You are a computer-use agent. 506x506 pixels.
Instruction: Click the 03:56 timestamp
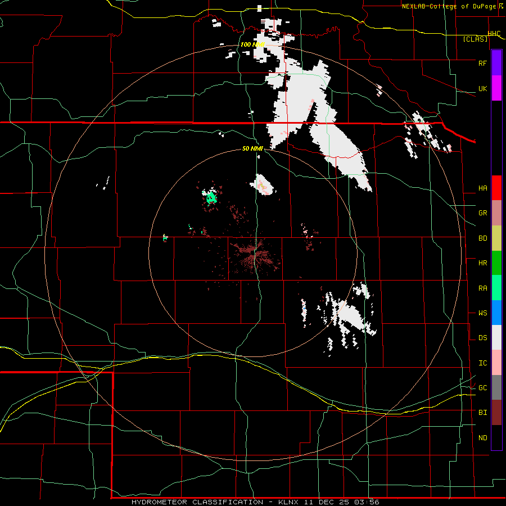(x=367, y=502)
